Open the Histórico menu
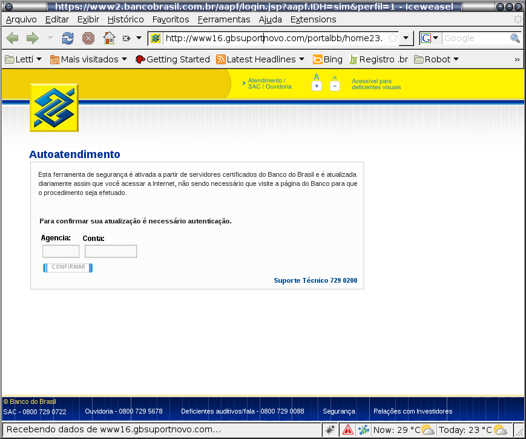Screen dimensions: 526x439 [x=126, y=19]
